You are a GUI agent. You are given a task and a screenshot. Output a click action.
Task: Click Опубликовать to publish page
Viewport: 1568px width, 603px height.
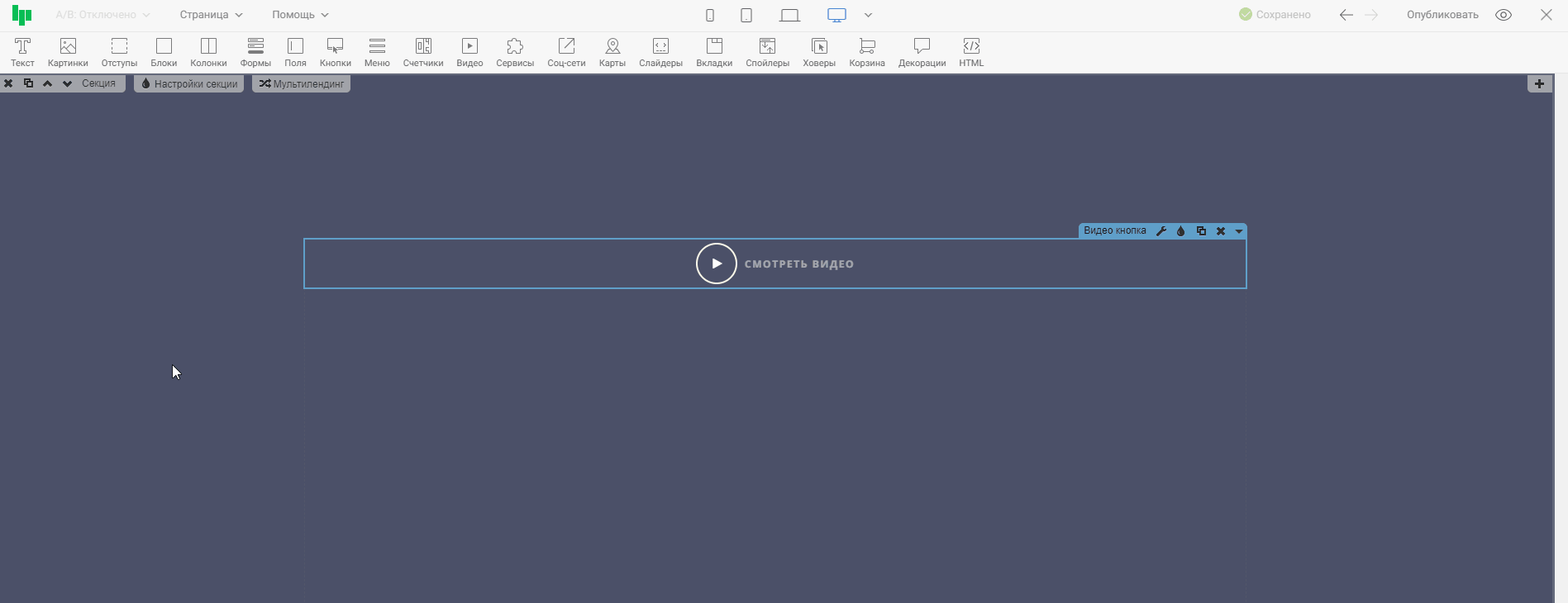[x=1442, y=15]
